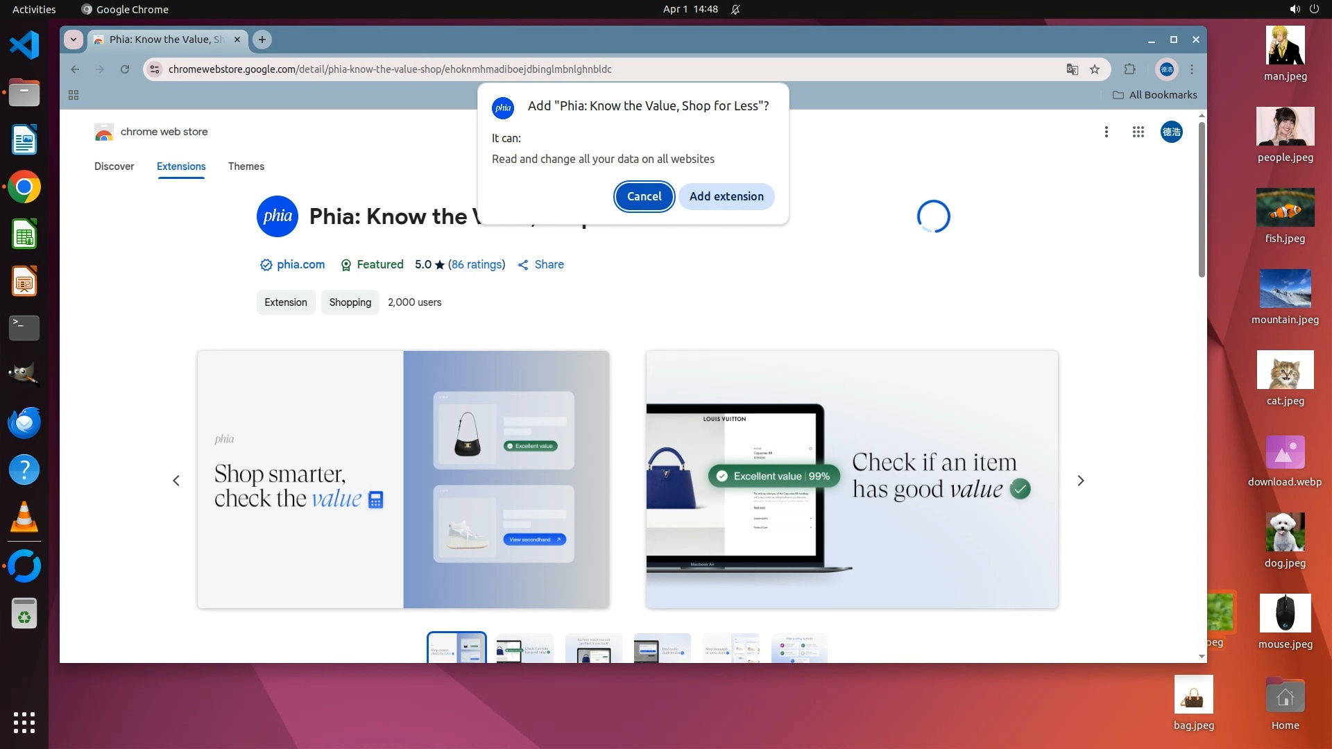This screenshot has width=1332, height=749.
Task: Open the phia.com publisher link
Action: 300,264
